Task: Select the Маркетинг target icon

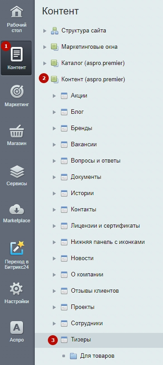Action: click(x=17, y=91)
